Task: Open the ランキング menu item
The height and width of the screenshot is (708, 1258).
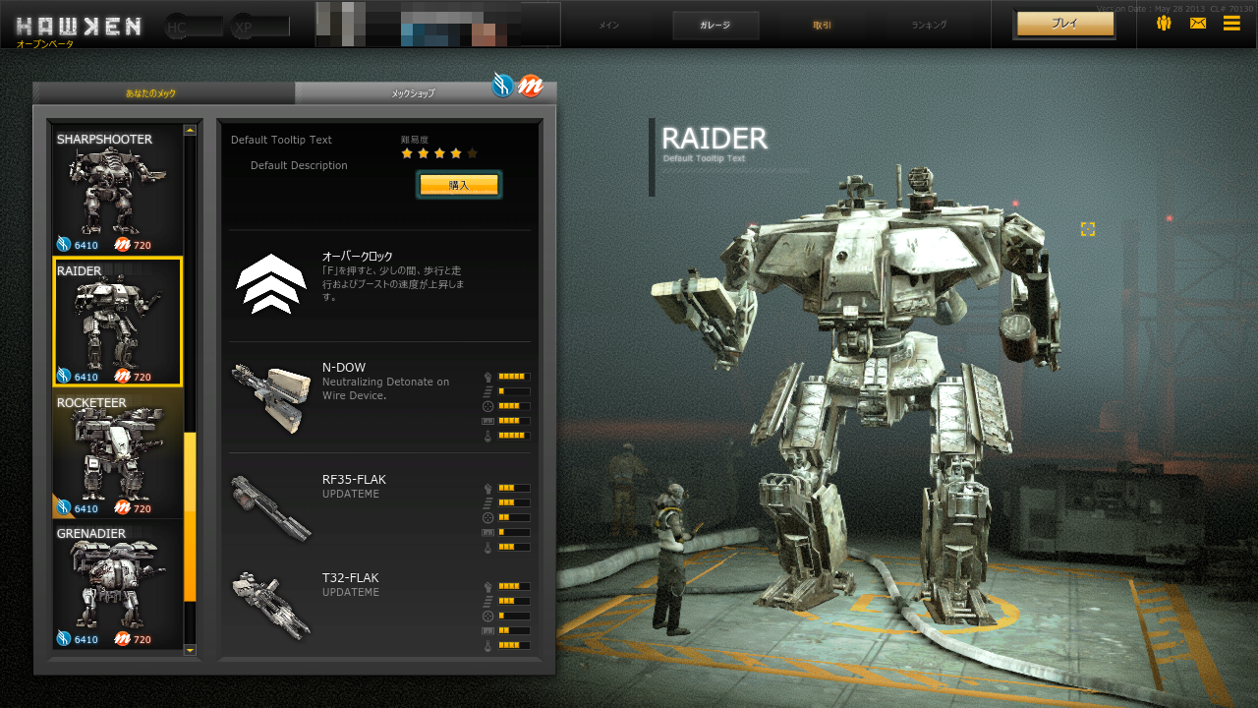Action: pos(929,26)
